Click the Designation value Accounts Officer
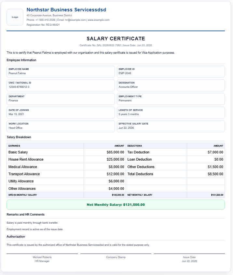 click(x=128, y=87)
